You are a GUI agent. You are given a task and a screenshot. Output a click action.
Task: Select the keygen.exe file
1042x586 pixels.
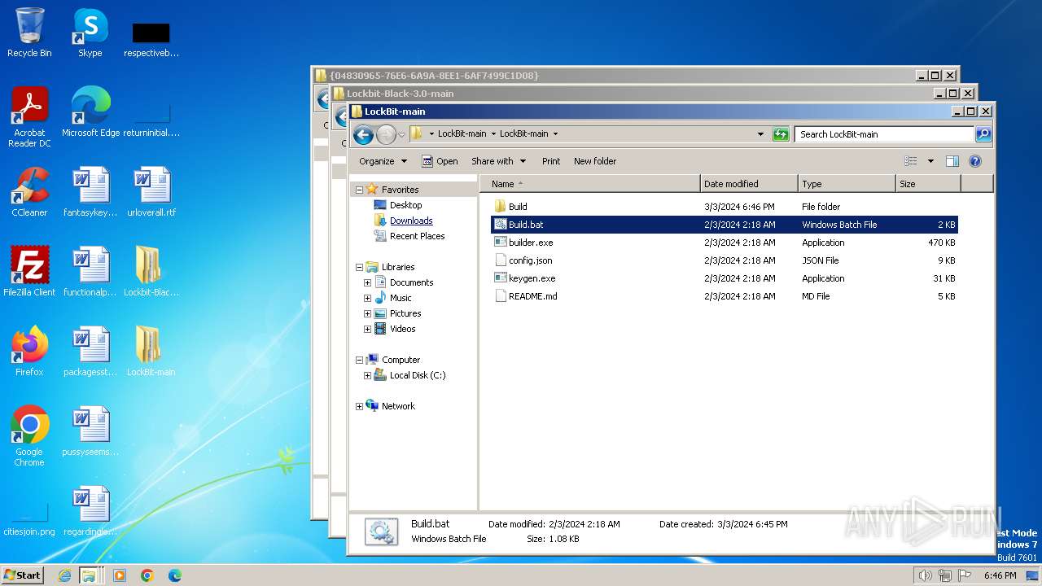point(725,278)
